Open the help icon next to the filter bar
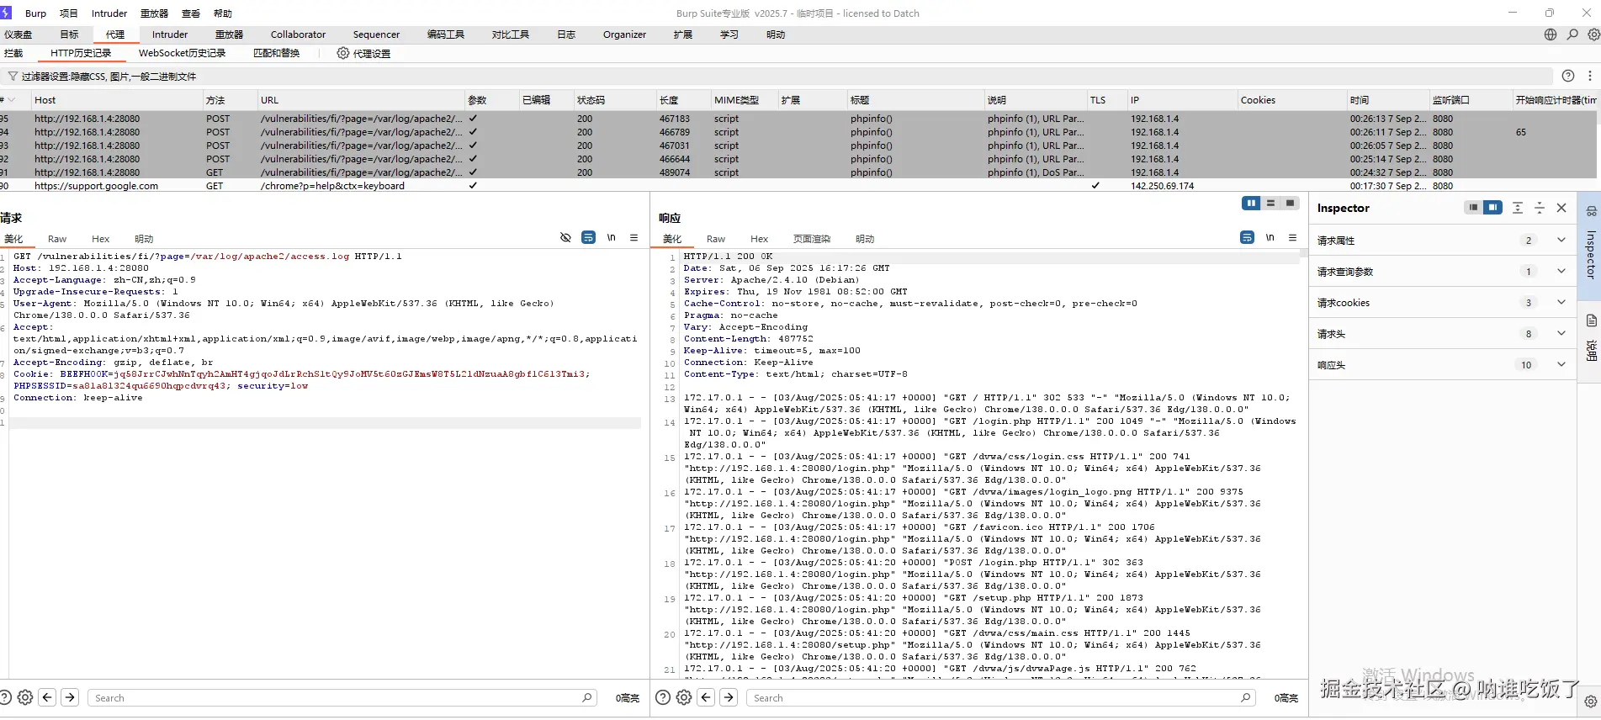1601x720 pixels. [1568, 76]
